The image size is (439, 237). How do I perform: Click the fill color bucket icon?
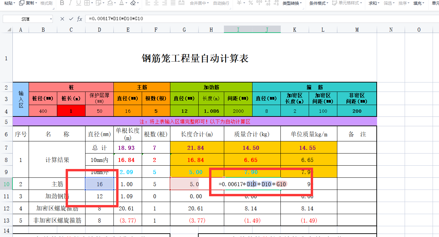[110, 3]
